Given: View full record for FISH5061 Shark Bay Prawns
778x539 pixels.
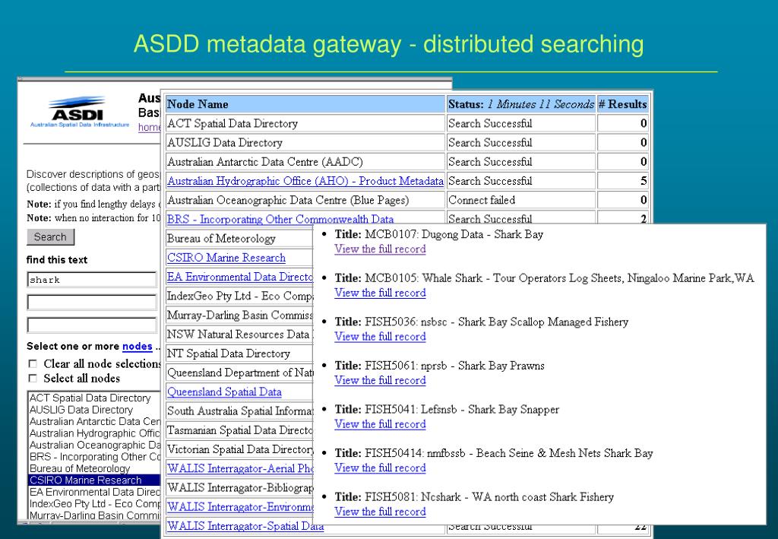Looking at the screenshot, I should pyautogui.click(x=380, y=380).
